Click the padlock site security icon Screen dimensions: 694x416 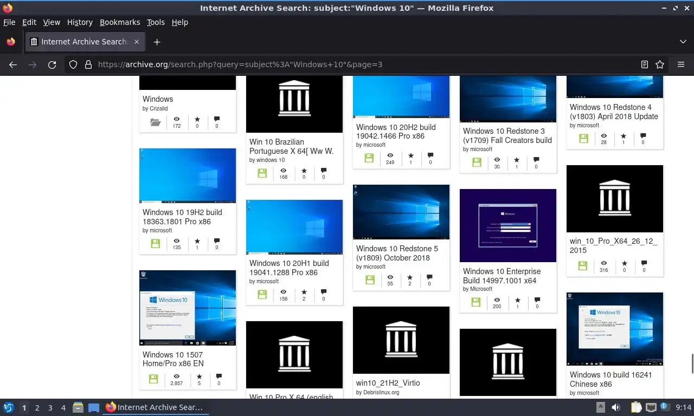88,64
